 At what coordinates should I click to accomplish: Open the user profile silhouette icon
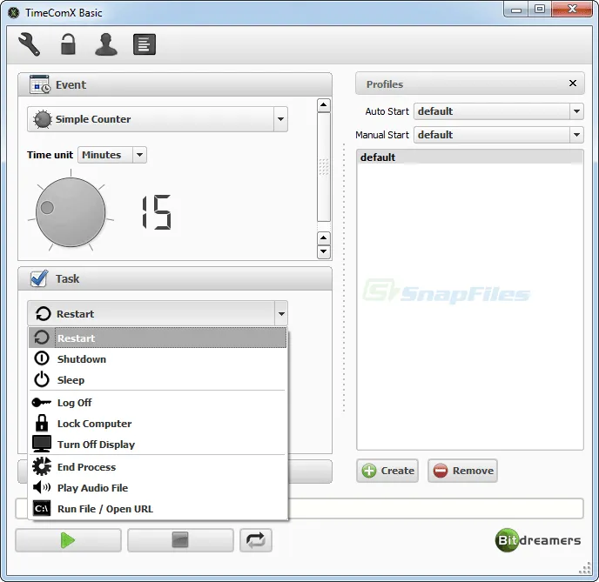(106, 44)
